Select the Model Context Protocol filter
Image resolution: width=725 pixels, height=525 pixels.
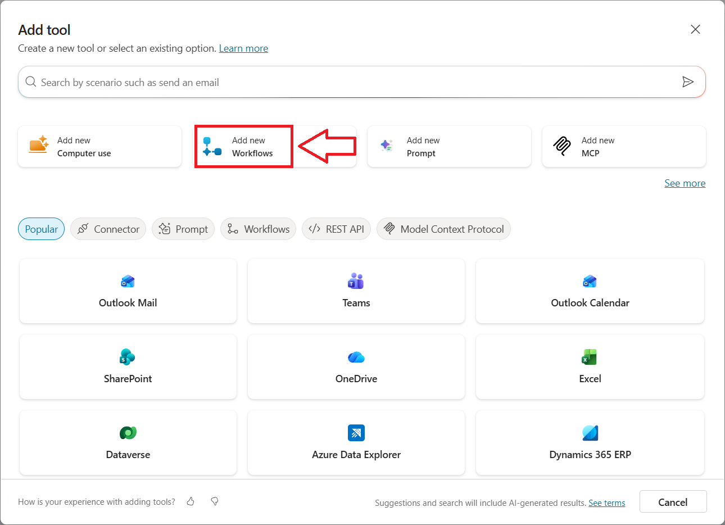pyautogui.click(x=443, y=229)
